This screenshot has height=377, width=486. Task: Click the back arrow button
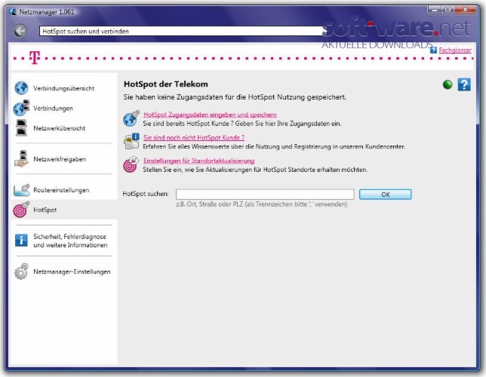(x=20, y=31)
